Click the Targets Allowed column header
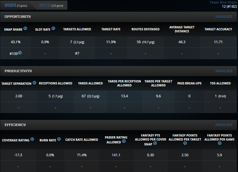 pyautogui.click(x=77, y=29)
